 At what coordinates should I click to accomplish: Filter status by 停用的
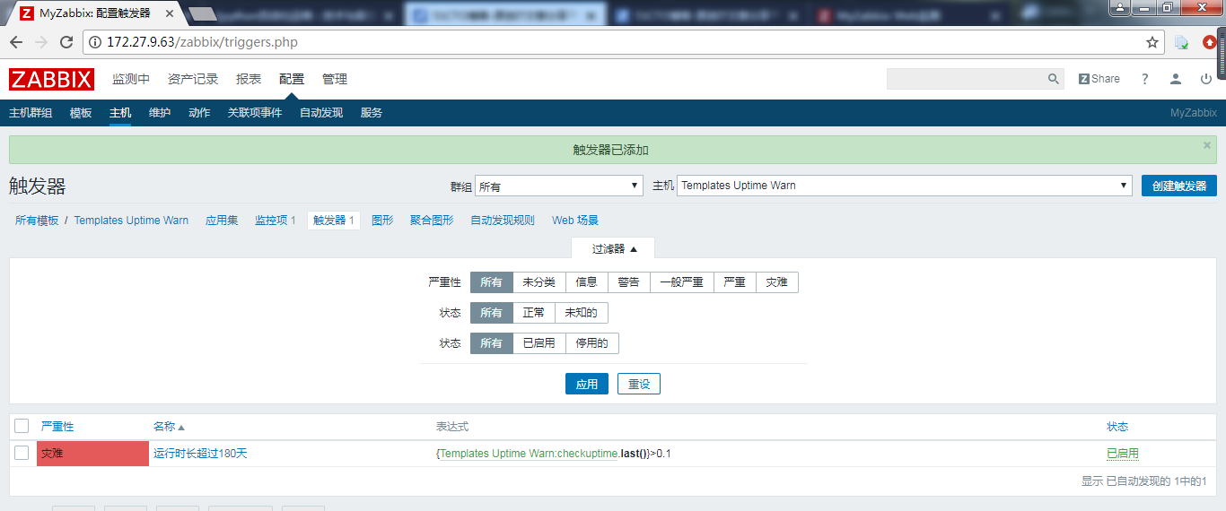[592, 343]
